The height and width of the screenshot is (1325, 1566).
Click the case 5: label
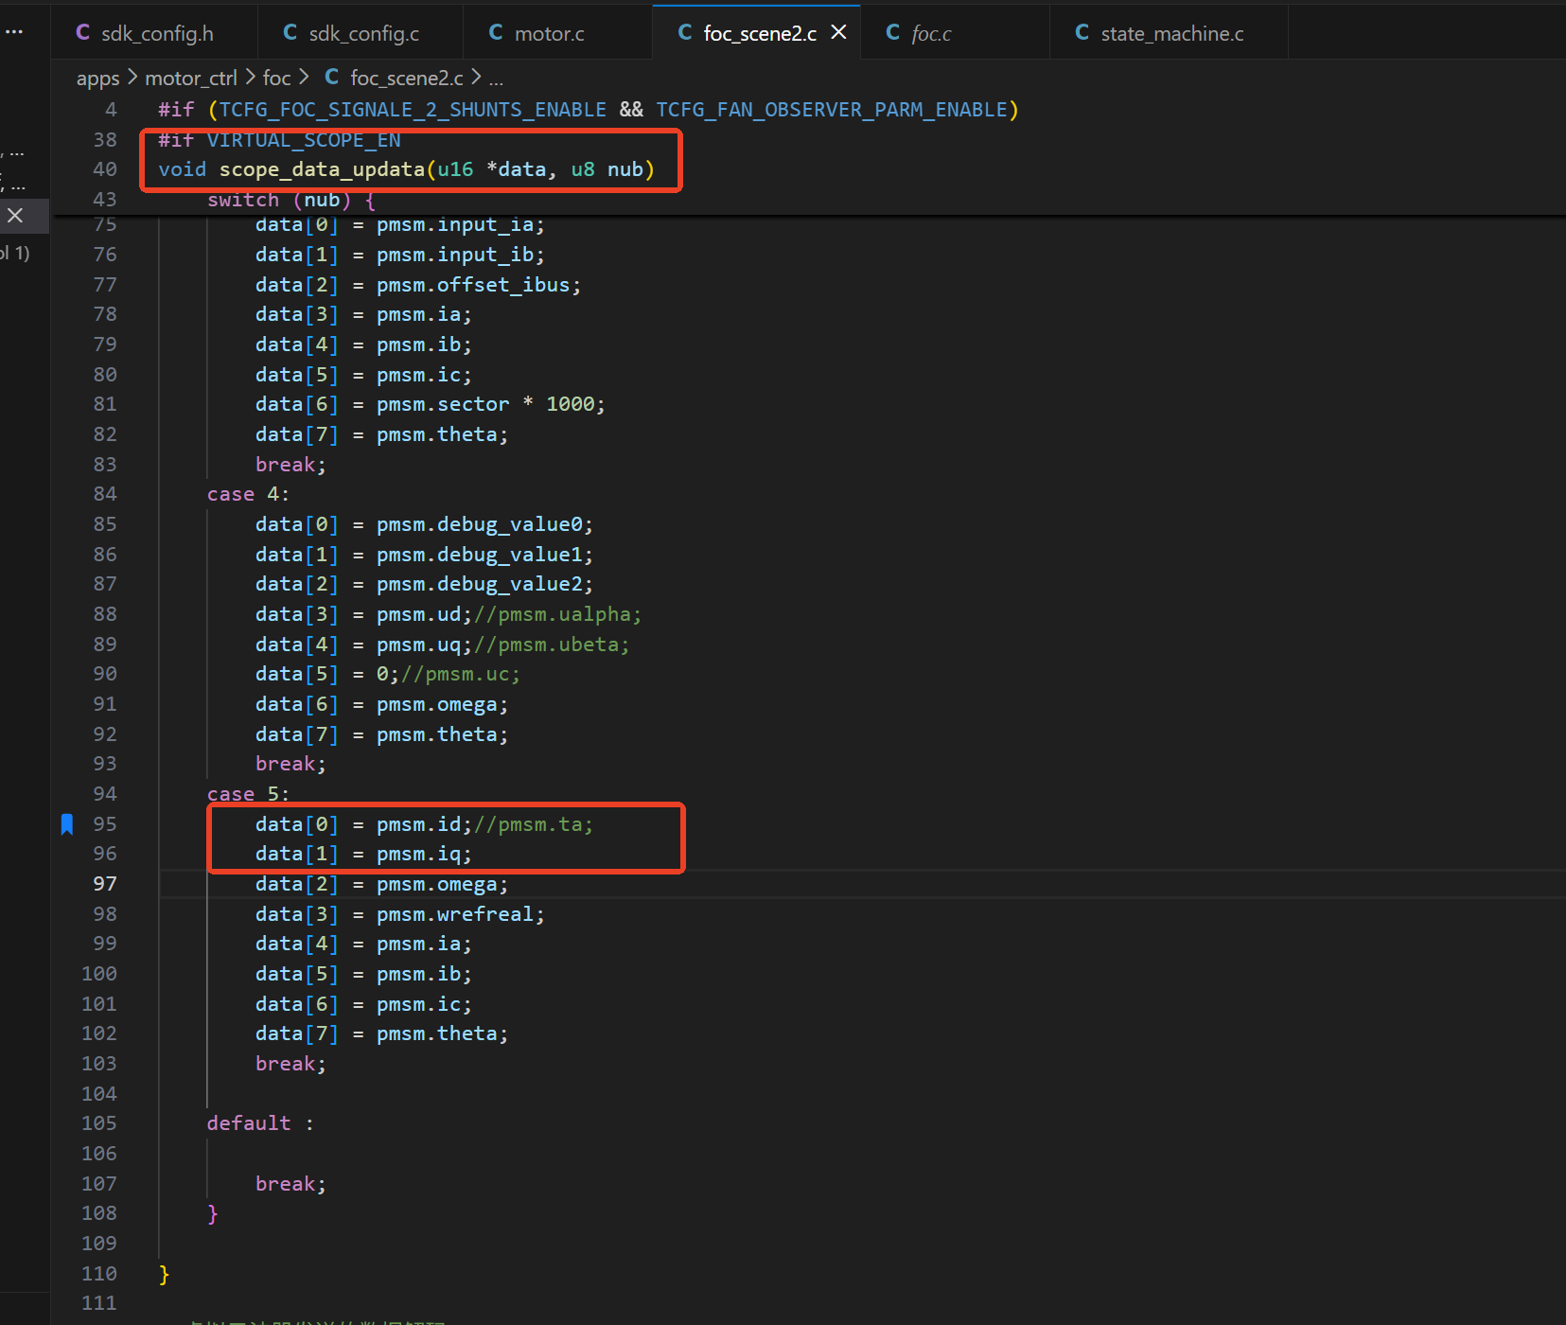tap(248, 794)
